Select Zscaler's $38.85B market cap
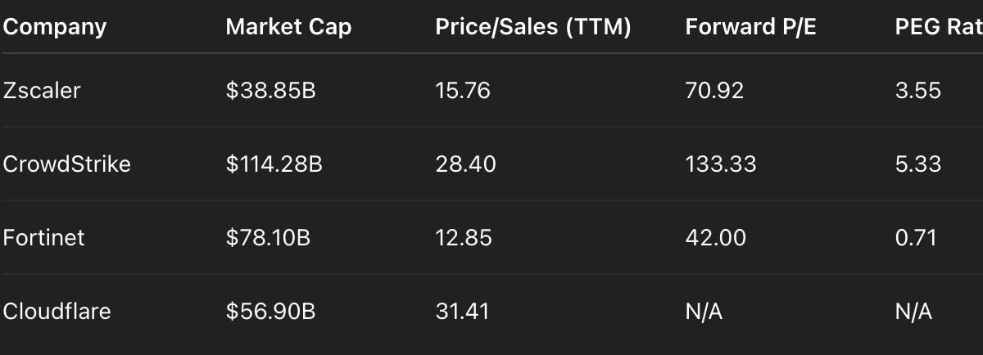Screen dimensions: 983x355 coord(271,90)
